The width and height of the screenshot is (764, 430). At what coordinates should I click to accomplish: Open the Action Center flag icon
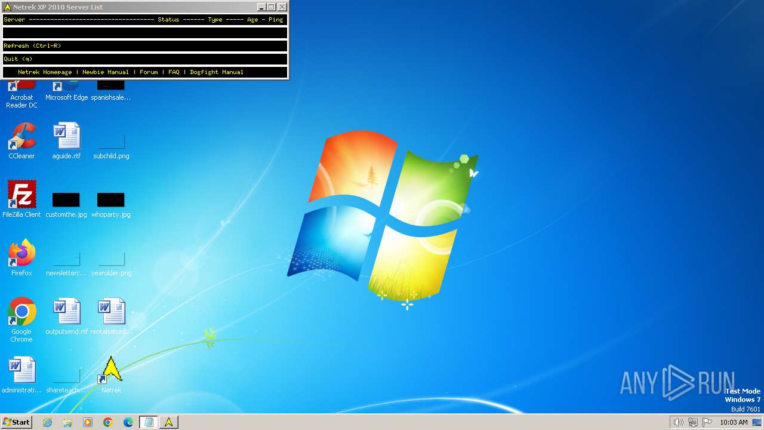point(707,422)
